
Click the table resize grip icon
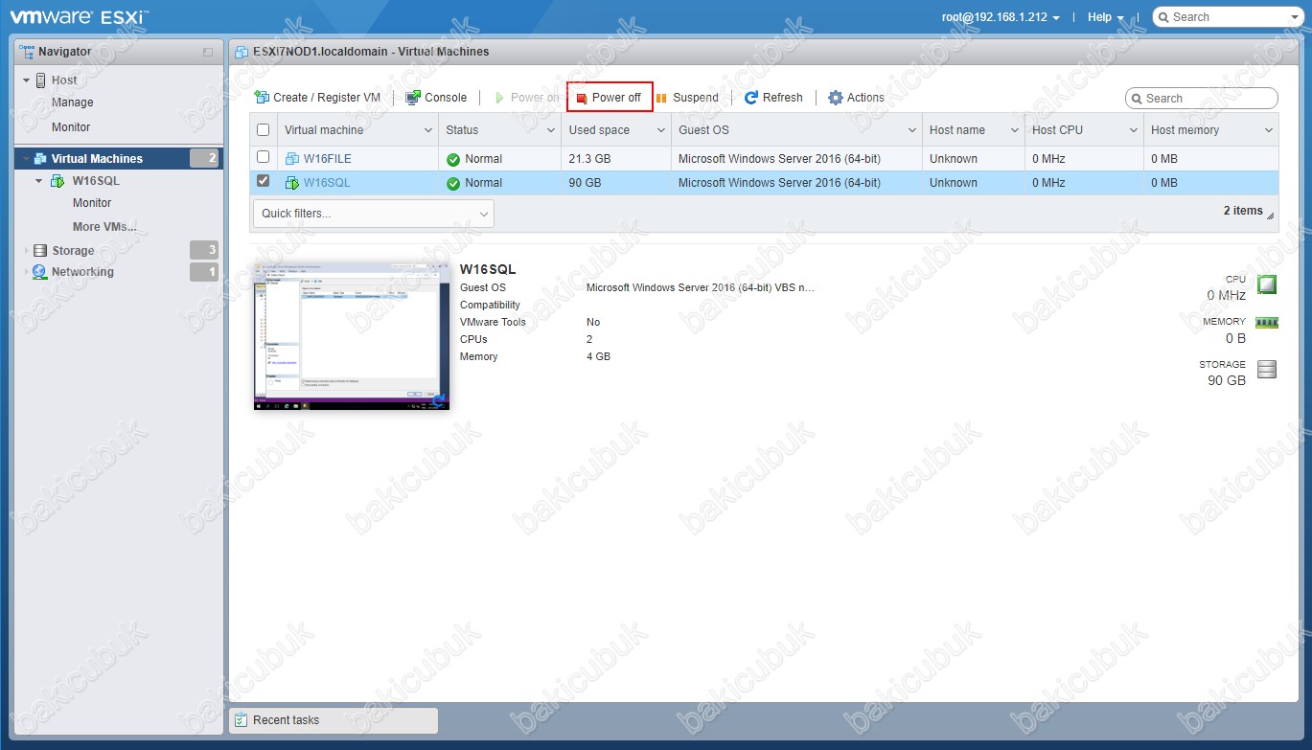1271,216
